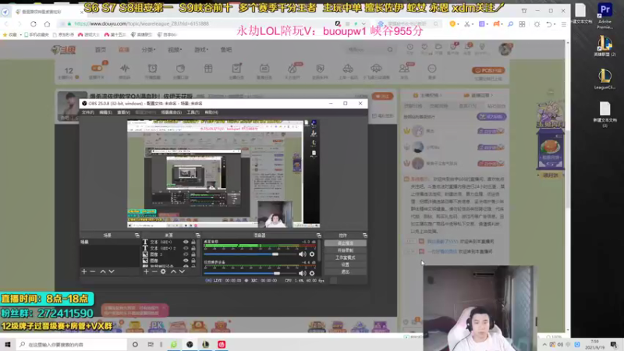Open browser apps grid icon
Viewport: 624px width, 351px height.
522,24
